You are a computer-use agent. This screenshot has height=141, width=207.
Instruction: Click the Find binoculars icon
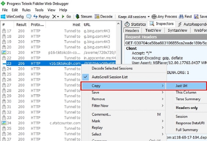click(x=181, y=16)
